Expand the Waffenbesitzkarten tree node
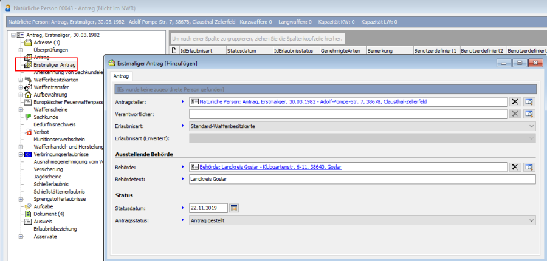Image resolution: width=547 pixels, height=261 pixels. pos(21,80)
